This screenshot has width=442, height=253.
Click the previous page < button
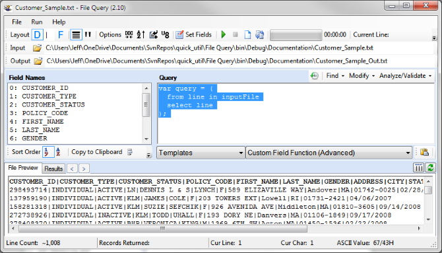point(72,169)
